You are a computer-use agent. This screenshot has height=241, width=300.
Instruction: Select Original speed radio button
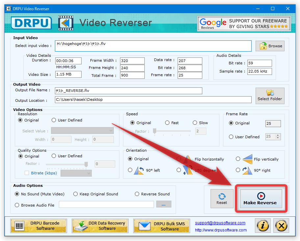[x=132, y=123]
